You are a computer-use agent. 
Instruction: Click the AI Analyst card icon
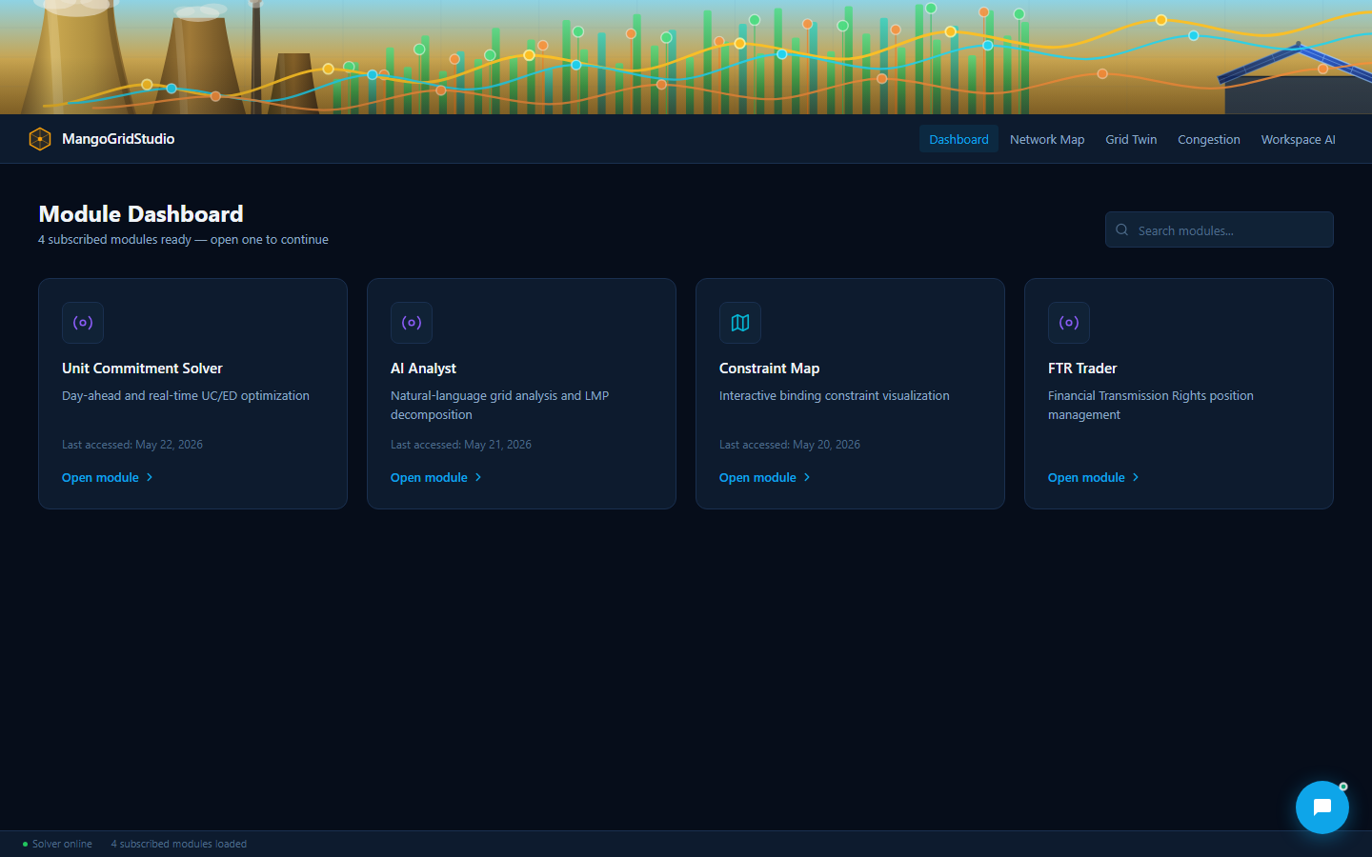point(412,323)
